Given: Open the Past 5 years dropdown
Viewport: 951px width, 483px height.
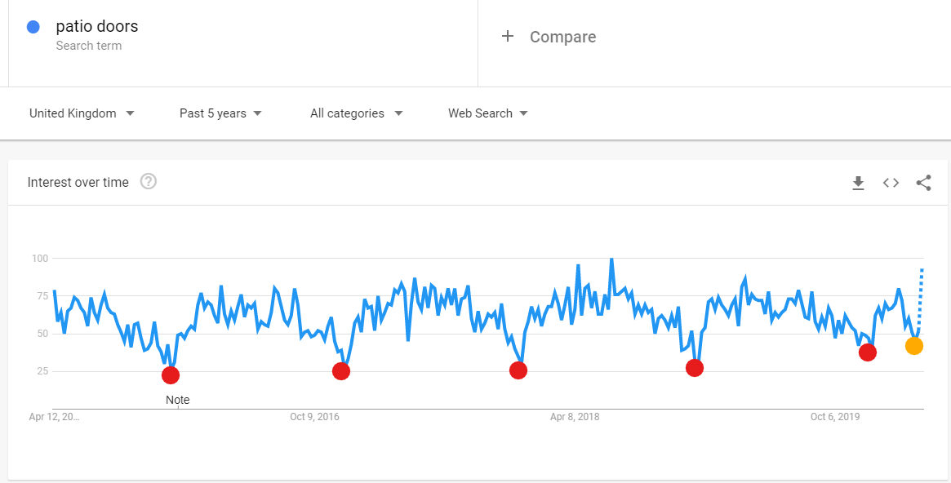Looking at the screenshot, I should (220, 113).
